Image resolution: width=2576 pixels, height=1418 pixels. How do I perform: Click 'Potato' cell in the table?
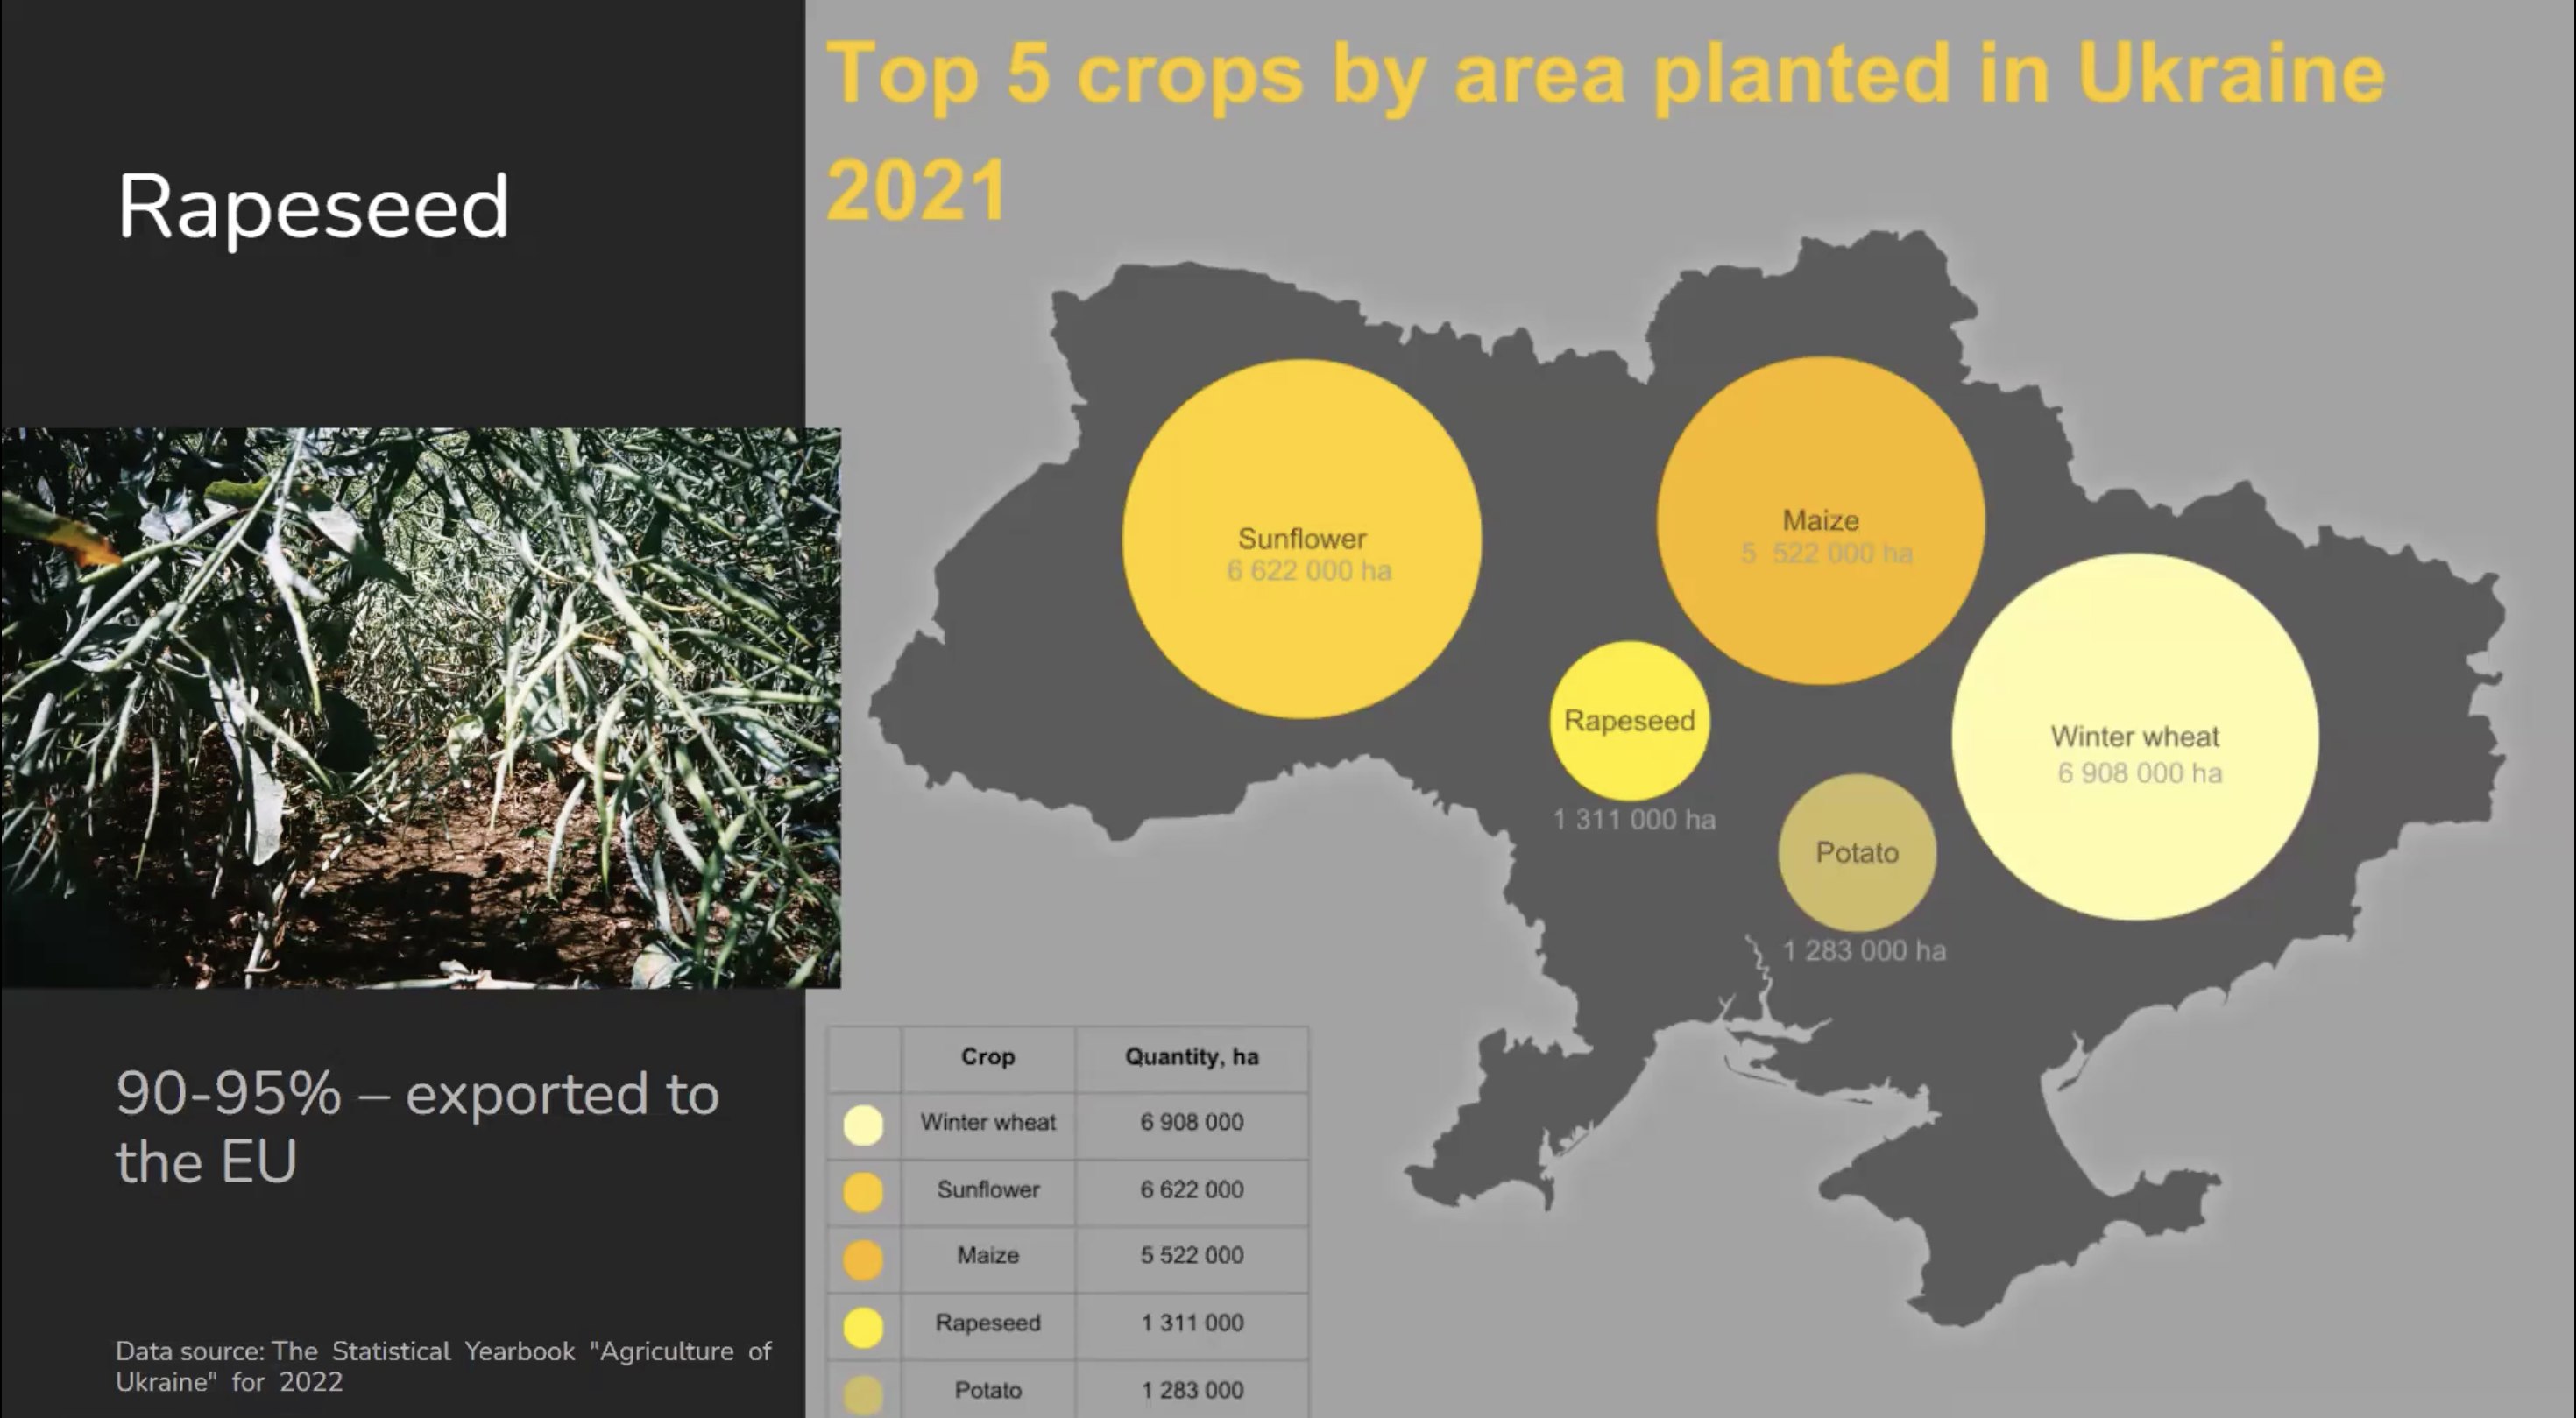[x=988, y=1390]
